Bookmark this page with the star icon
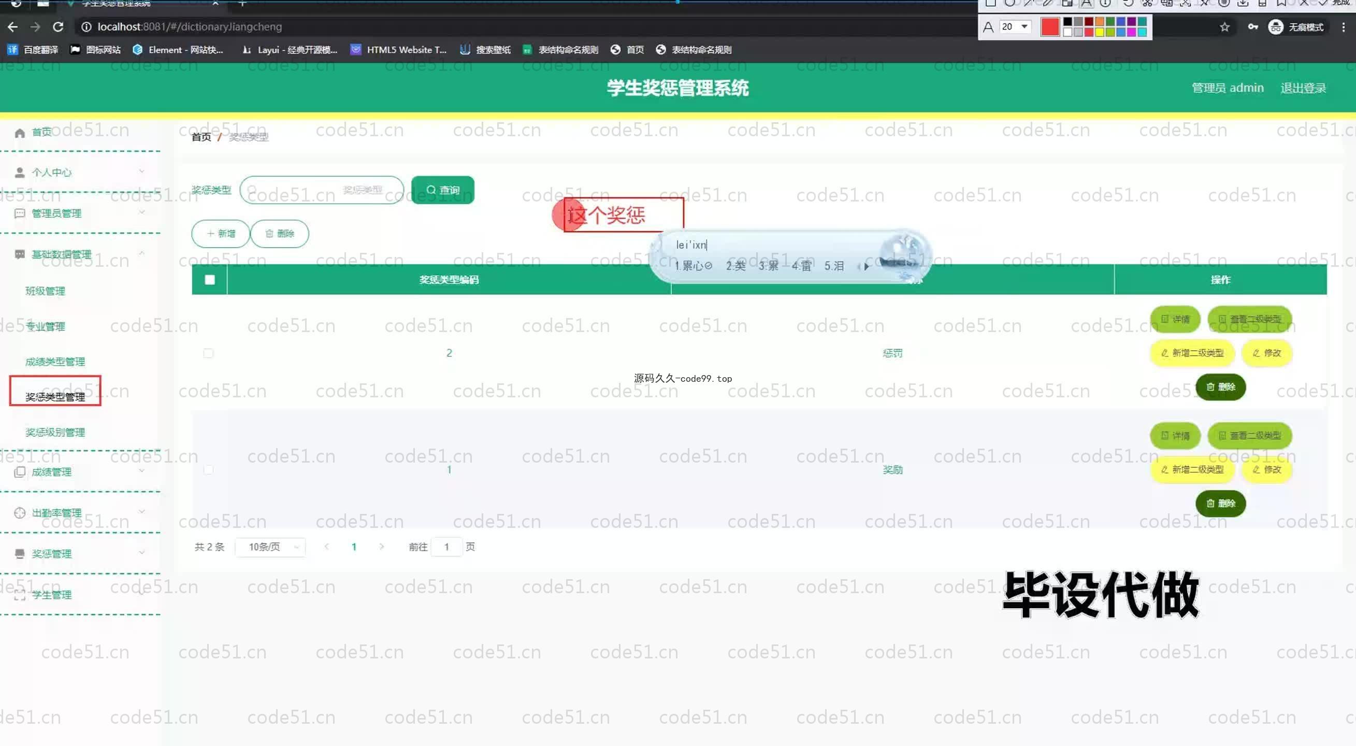The width and height of the screenshot is (1356, 746). tap(1224, 27)
